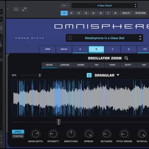Open the SHIFT oscillator tab
Viewport: 149px width, 149px height.
[128, 65]
